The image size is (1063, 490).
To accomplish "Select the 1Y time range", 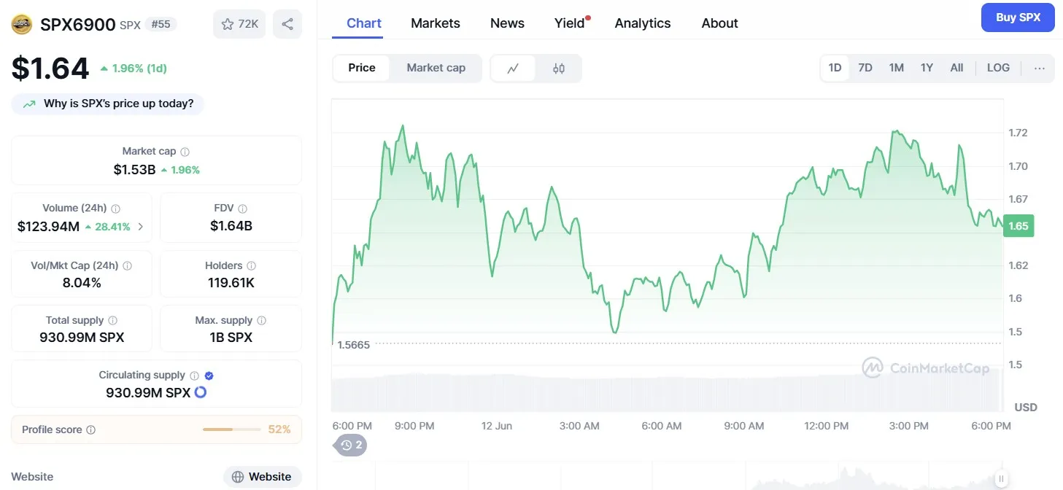I will click(927, 68).
